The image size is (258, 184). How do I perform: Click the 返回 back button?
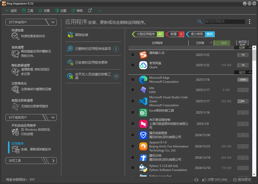pos(11,11)
